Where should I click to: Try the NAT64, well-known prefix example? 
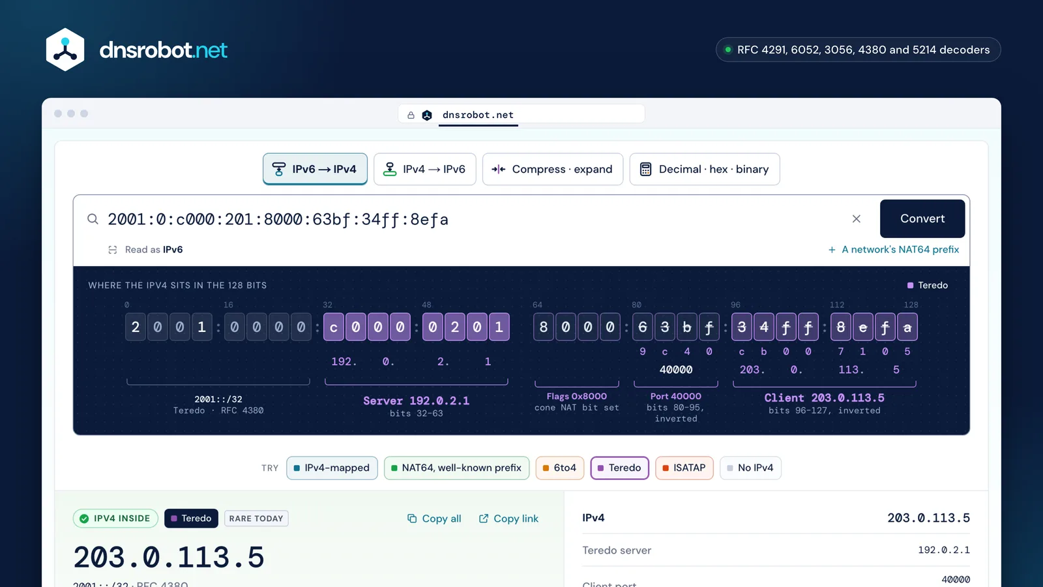(x=456, y=468)
